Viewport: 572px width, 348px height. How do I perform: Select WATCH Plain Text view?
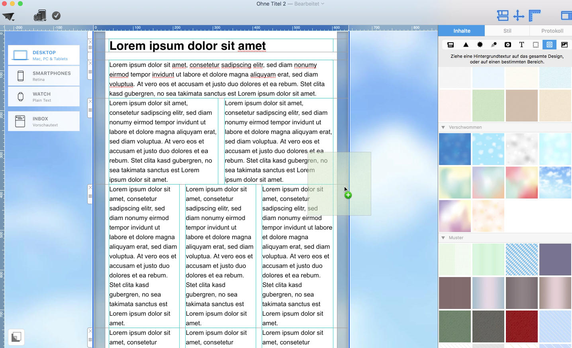point(44,97)
